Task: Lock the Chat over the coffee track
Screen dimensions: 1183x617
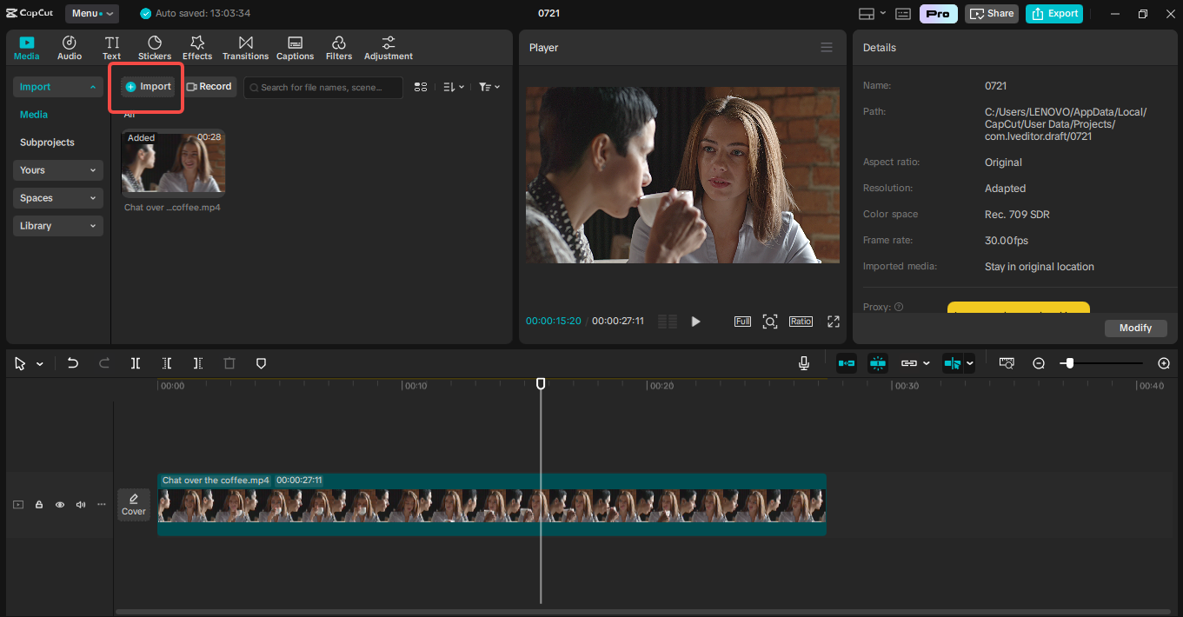Action: [38, 504]
